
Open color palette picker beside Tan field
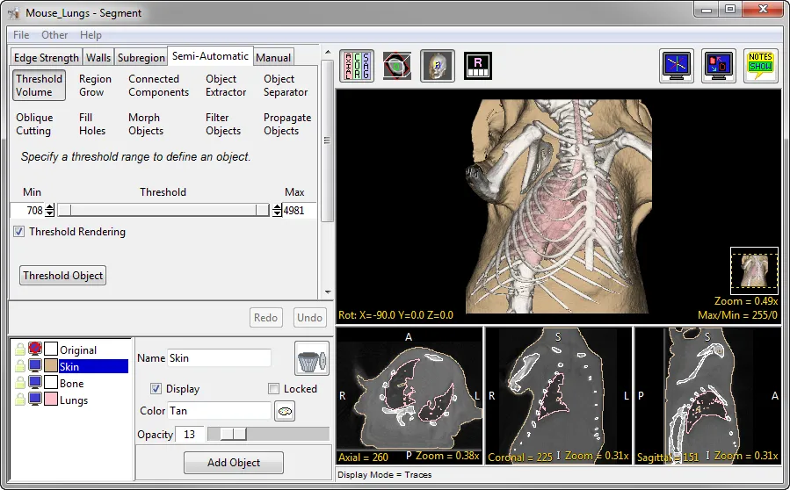[285, 410]
